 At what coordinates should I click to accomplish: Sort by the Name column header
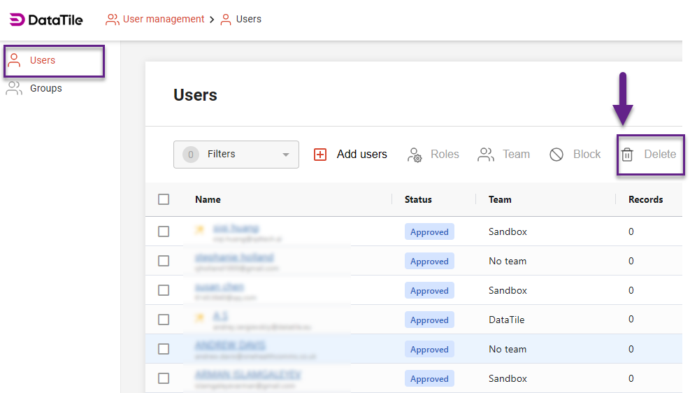[208, 199]
